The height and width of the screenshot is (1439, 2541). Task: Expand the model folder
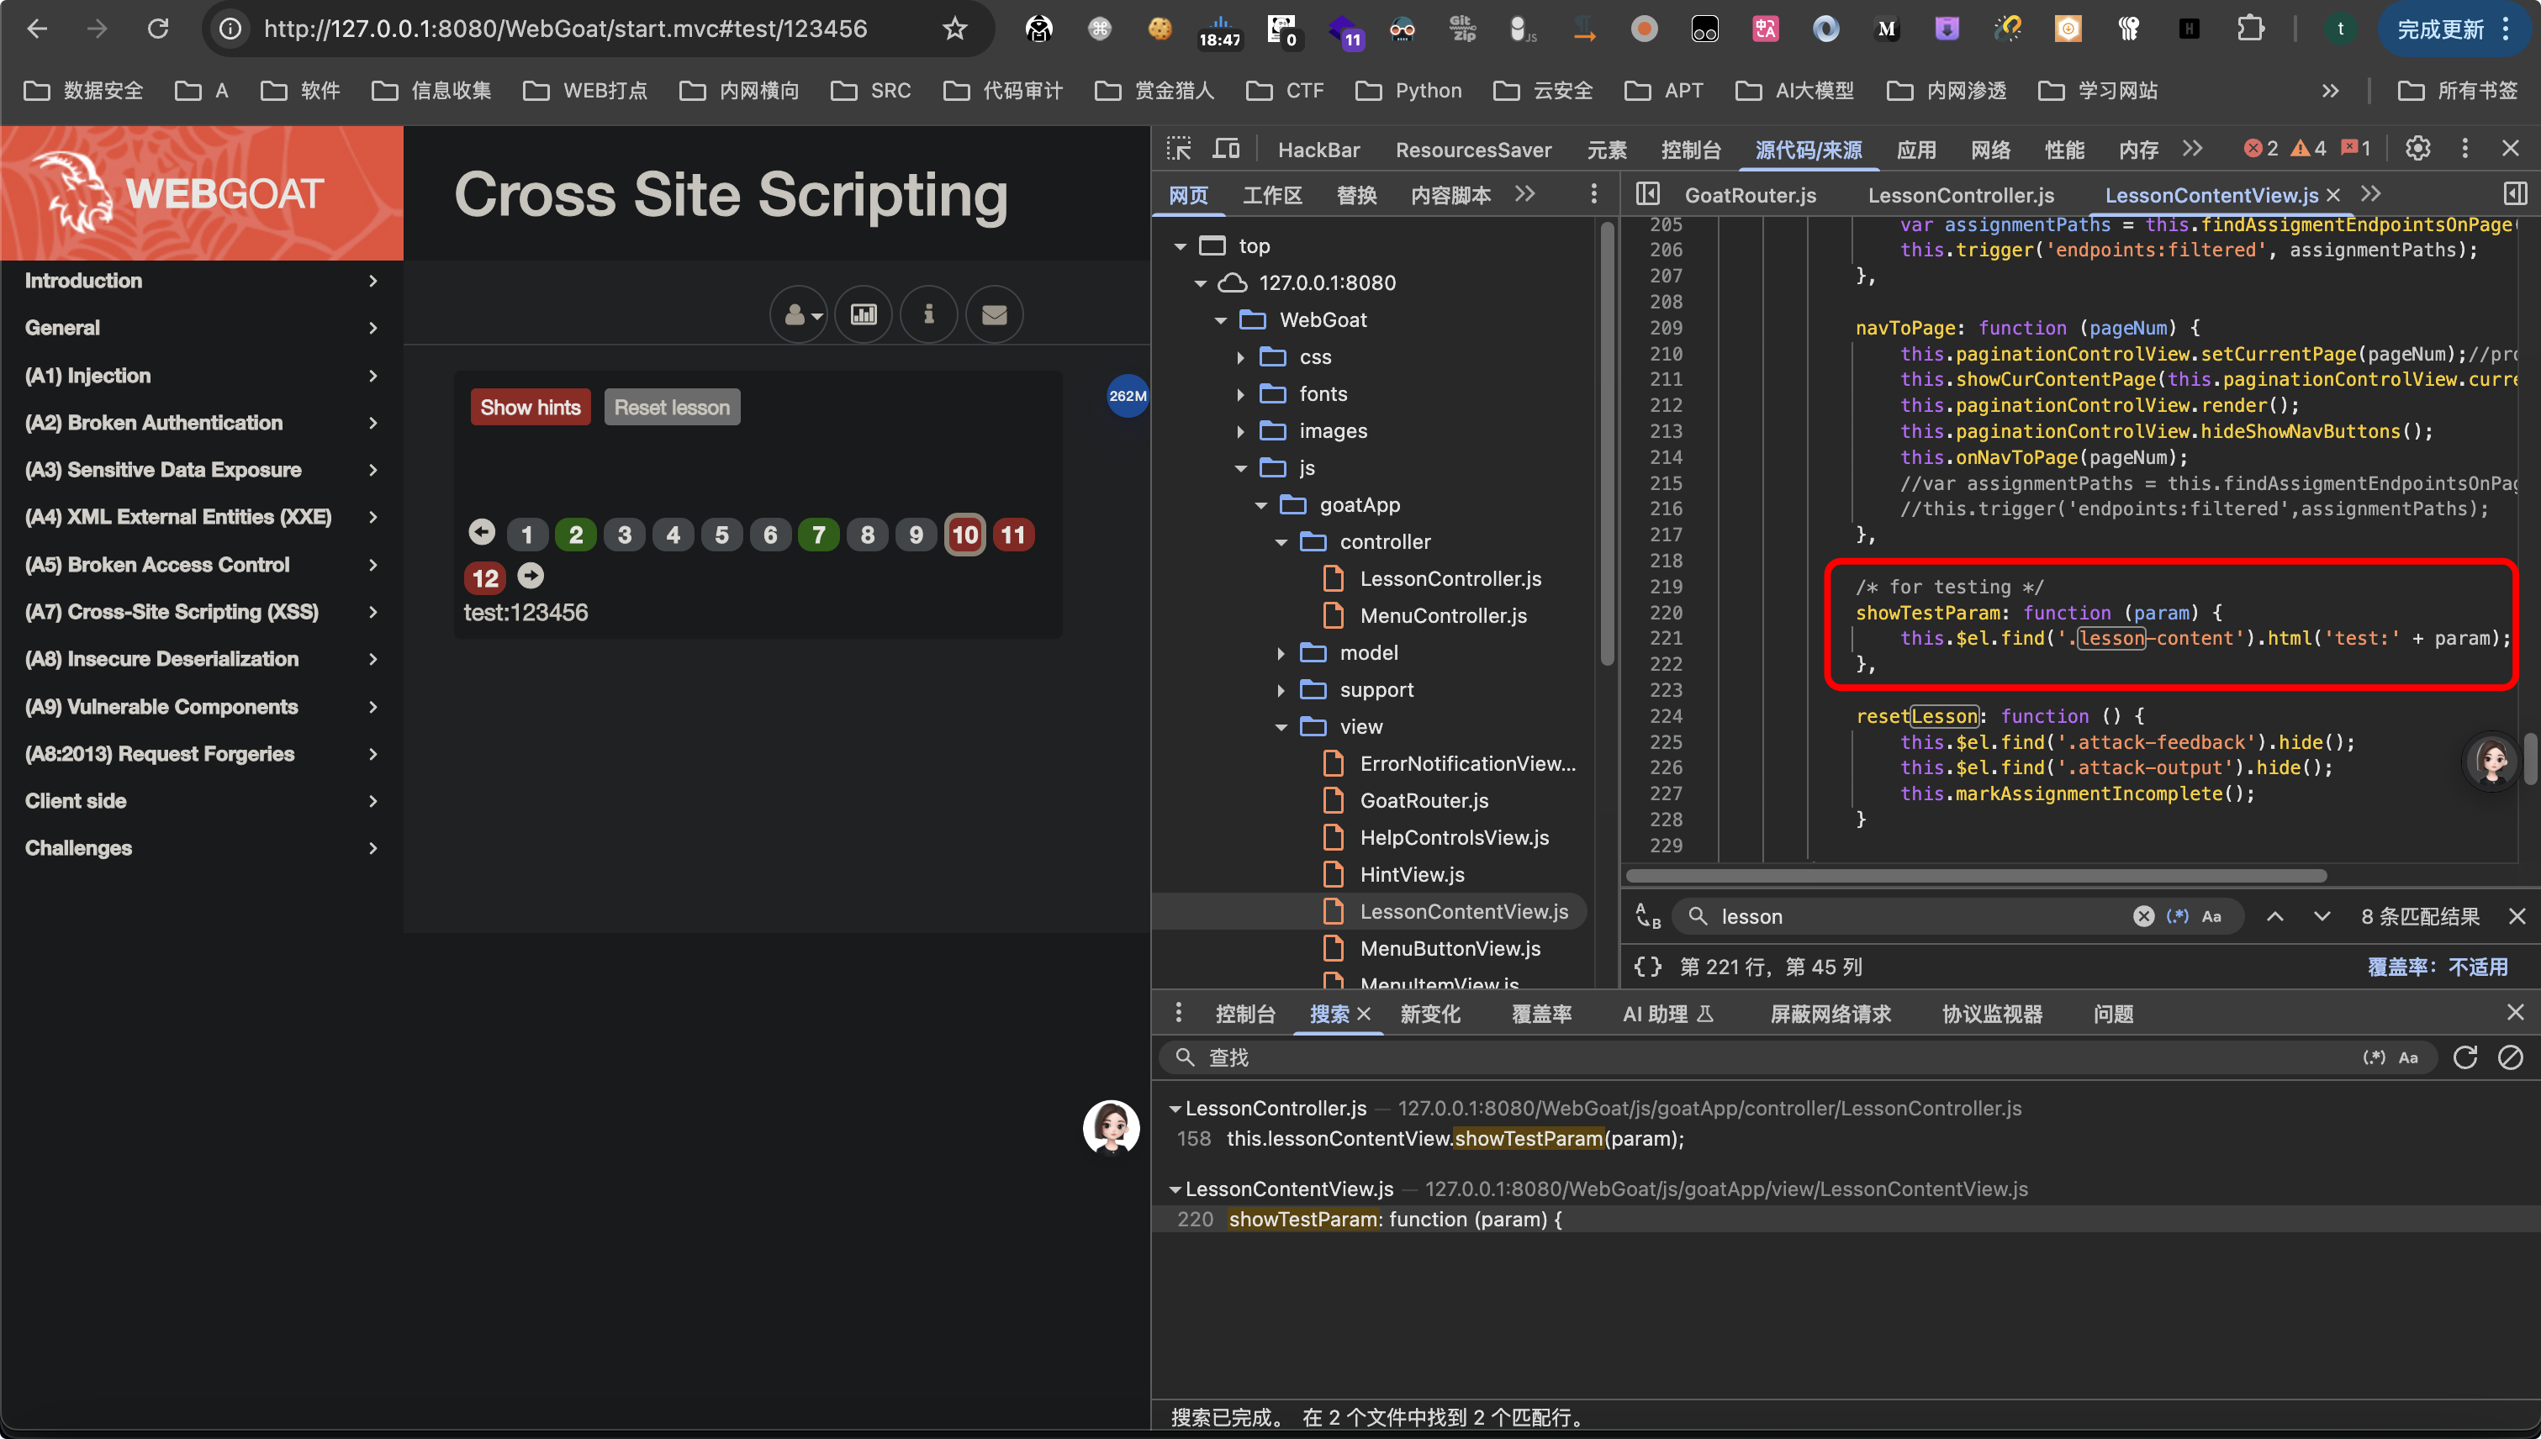1281,653
